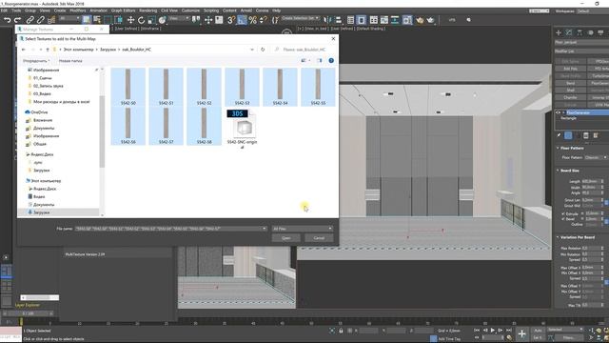
Task: Go back in the file dialog
Action: (x=23, y=50)
